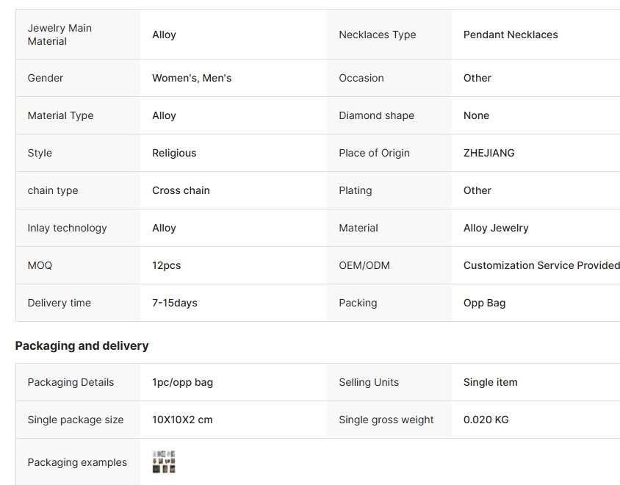Screen dimensions: 620x485
Task: Click the Single item selling units value
Action: point(490,382)
